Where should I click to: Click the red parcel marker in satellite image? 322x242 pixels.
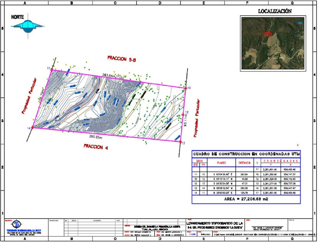pyautogui.click(x=268, y=34)
